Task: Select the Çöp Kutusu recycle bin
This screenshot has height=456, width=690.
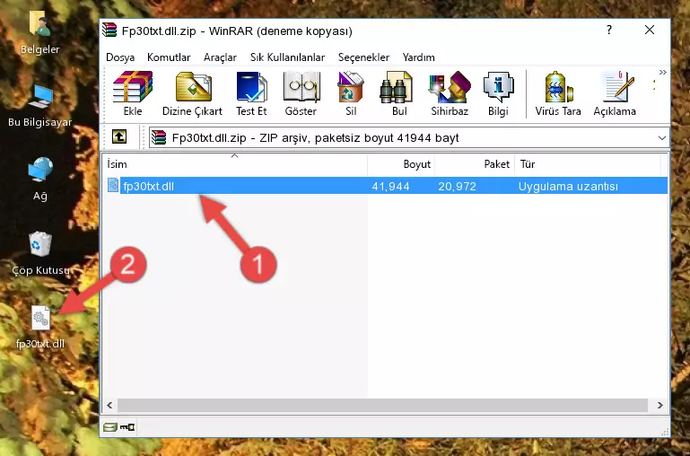Action: point(40,253)
